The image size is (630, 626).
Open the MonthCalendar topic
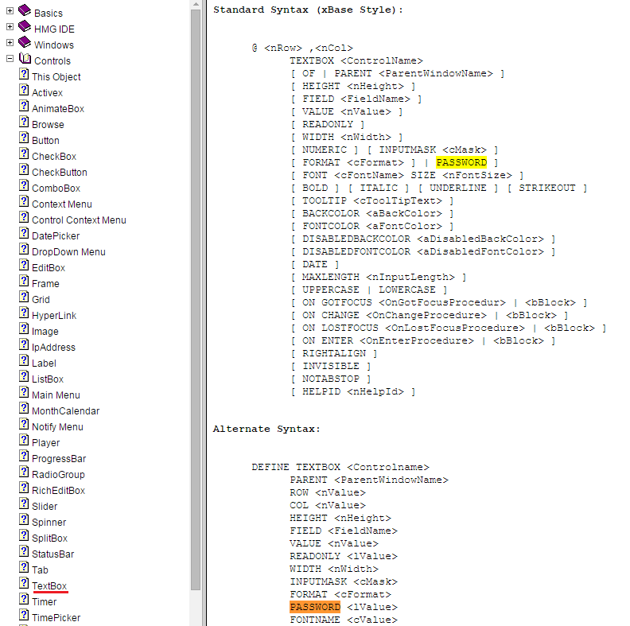coord(65,410)
